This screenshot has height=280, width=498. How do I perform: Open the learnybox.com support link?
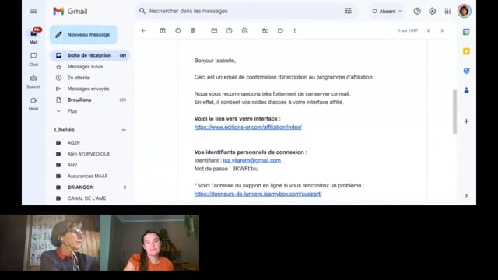[x=258, y=194]
